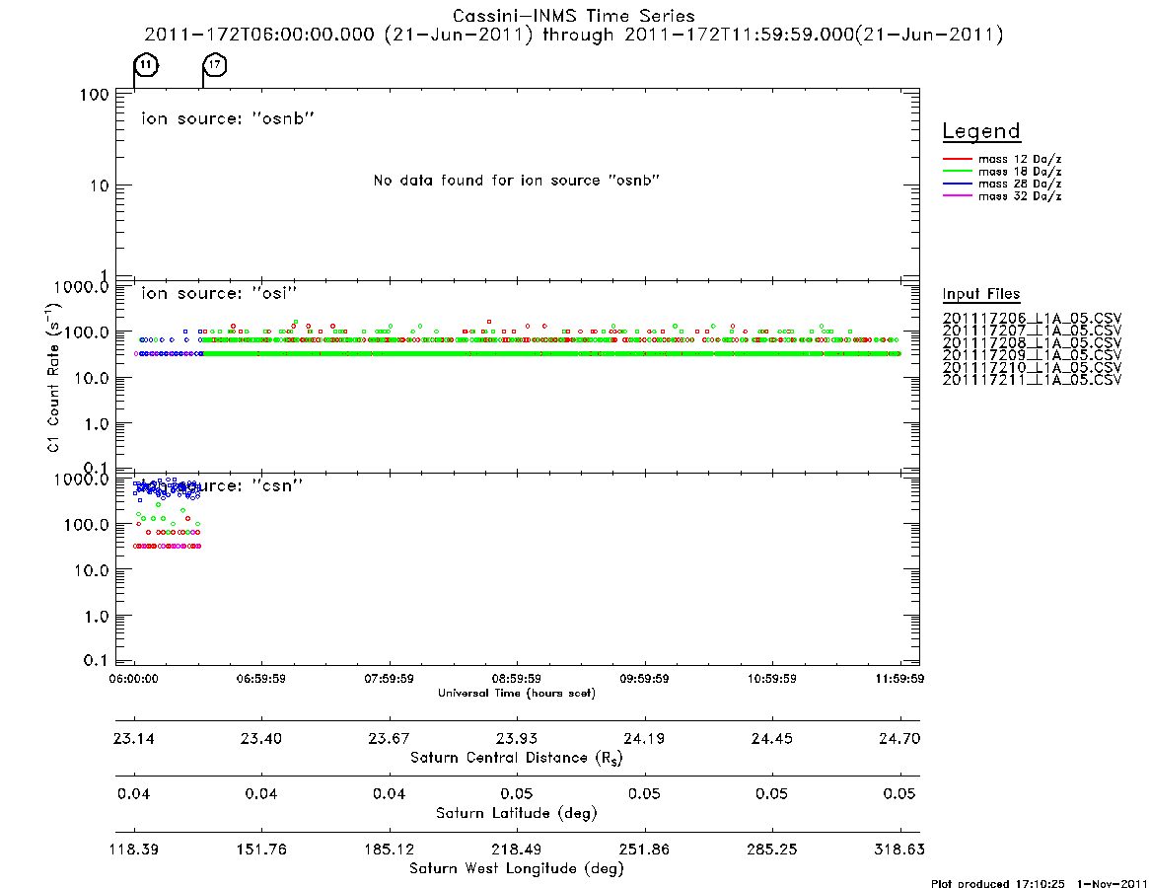Click the 23.14 distance value
Screen dimensions: 1149x888
click(134, 738)
